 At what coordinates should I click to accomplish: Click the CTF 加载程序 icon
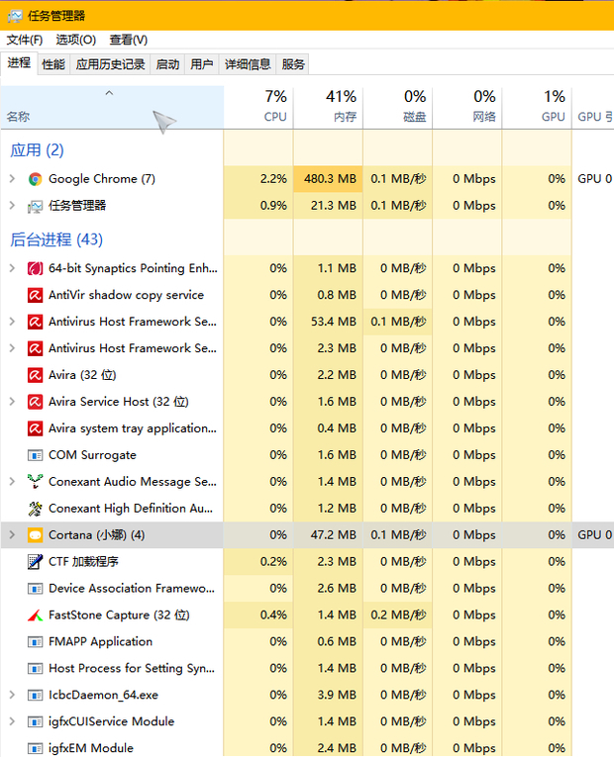point(36,562)
